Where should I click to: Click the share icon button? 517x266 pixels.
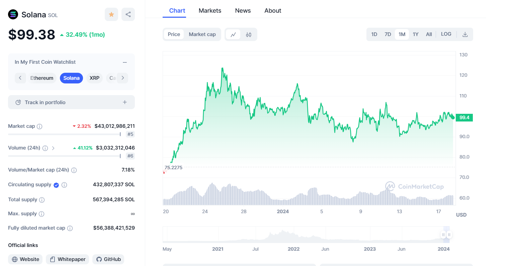(x=128, y=14)
